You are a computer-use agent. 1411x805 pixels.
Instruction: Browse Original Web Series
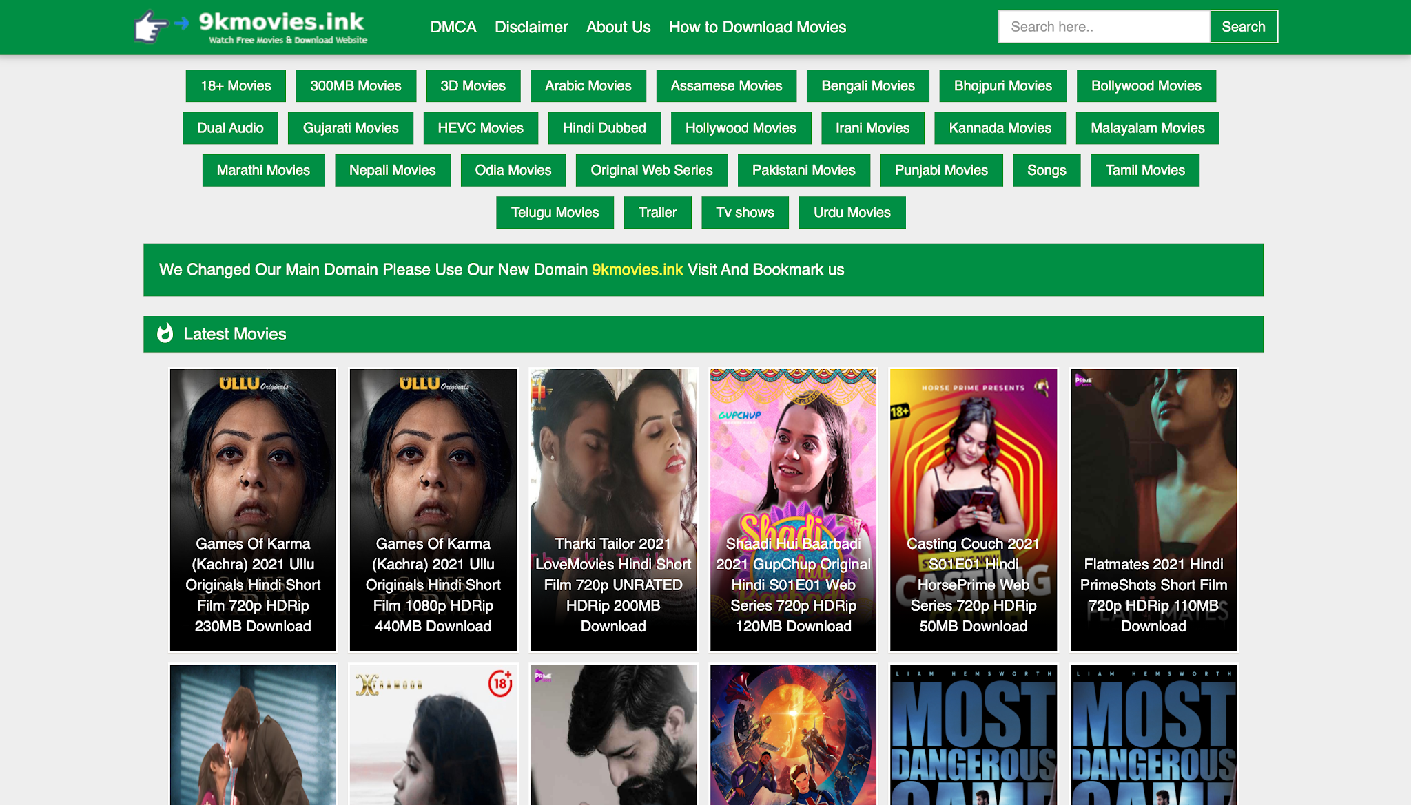click(x=652, y=170)
